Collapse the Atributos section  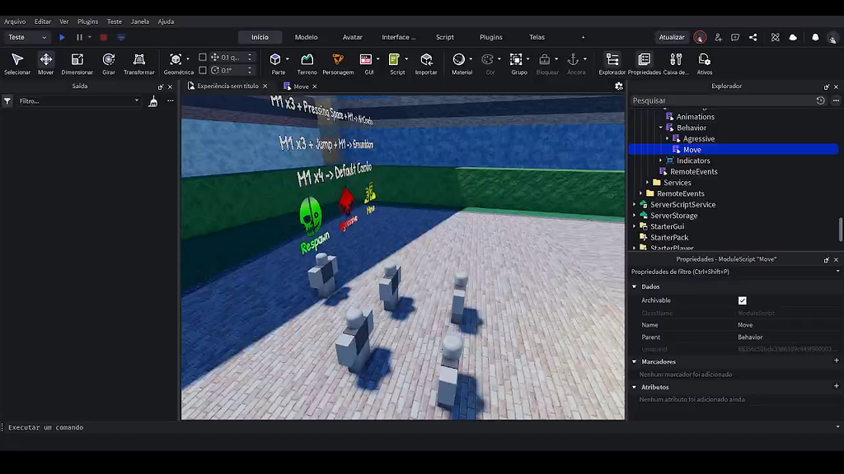pos(635,387)
